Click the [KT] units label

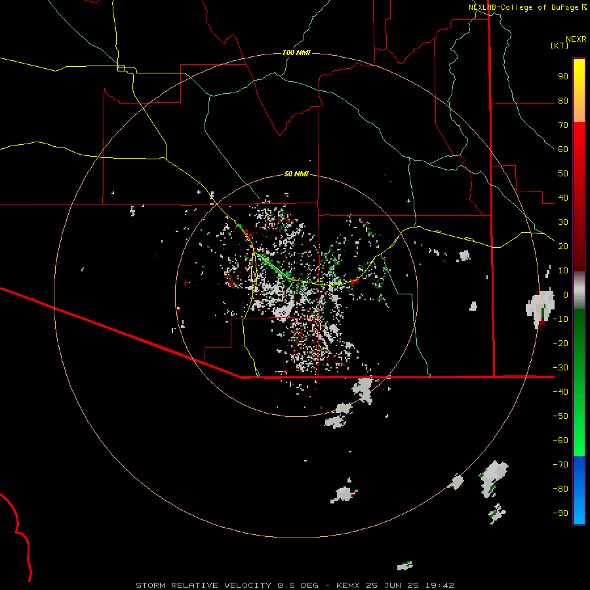pyautogui.click(x=560, y=45)
